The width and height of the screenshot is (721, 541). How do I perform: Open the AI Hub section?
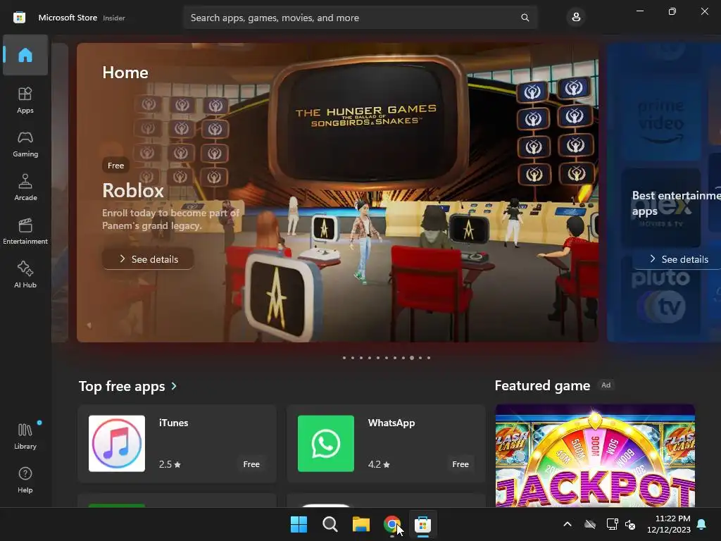[25, 275]
